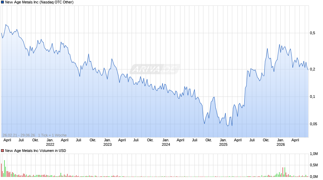Click the blue price legend square
This screenshot has width=323, height=180.
2,2
